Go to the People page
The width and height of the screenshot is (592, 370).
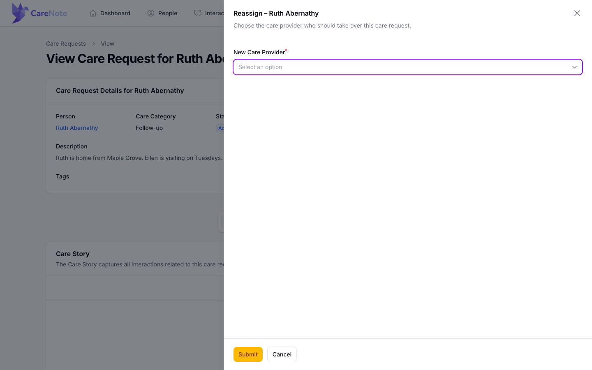click(x=162, y=13)
